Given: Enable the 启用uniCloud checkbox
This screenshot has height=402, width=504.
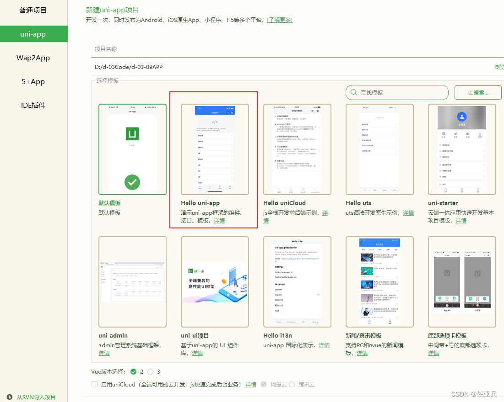Looking at the screenshot, I should tap(94, 384).
